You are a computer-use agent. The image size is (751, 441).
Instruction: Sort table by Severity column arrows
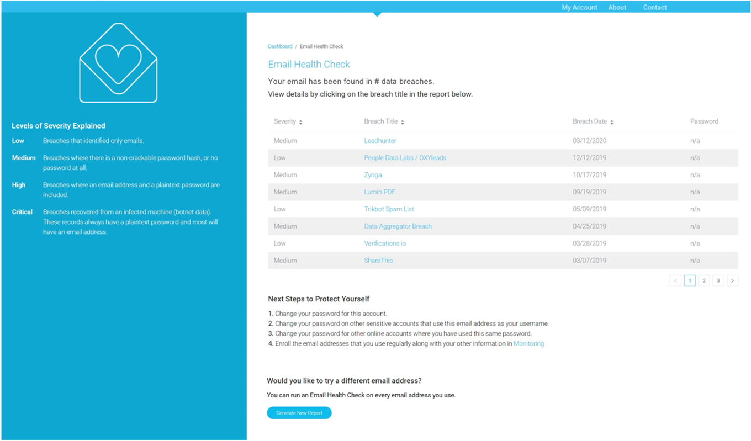click(x=300, y=122)
